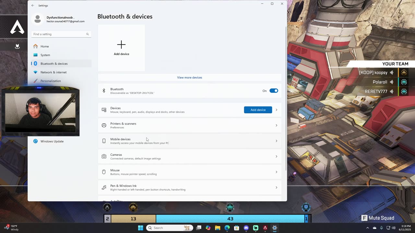Screen dimensions: 415x233
Task: Show hidden icons in the system tray
Action: point(367,228)
